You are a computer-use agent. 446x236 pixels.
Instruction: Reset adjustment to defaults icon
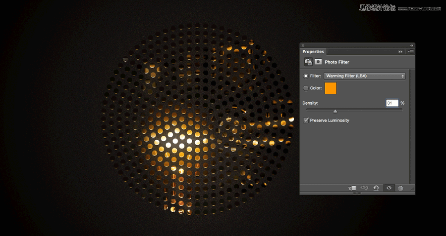[x=376, y=188]
